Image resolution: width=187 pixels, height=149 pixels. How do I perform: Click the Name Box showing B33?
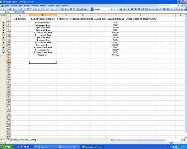7,12
